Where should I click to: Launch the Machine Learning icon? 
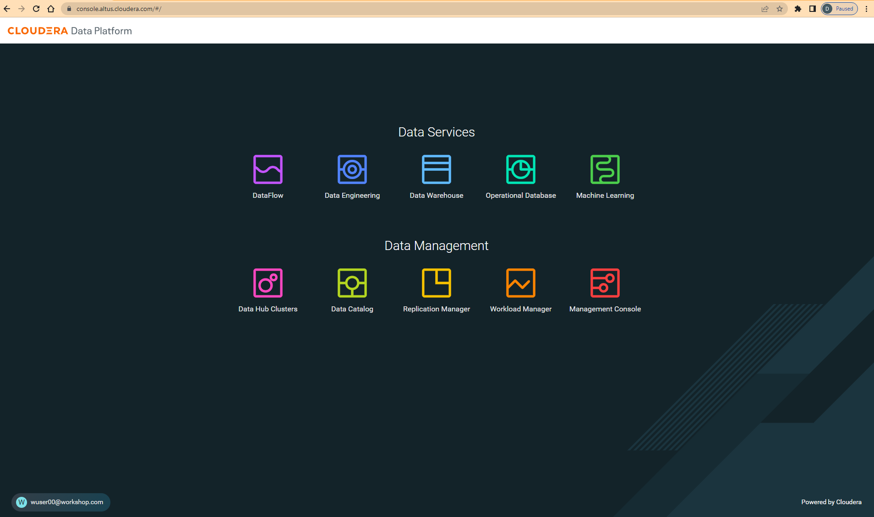(x=605, y=169)
